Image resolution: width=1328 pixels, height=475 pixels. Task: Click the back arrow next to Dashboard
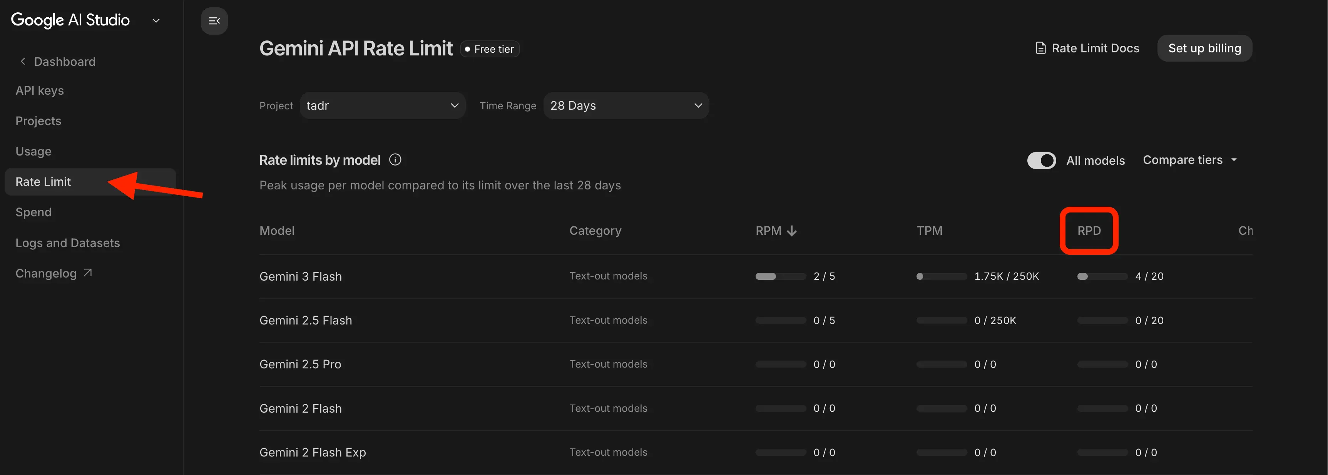(x=23, y=61)
